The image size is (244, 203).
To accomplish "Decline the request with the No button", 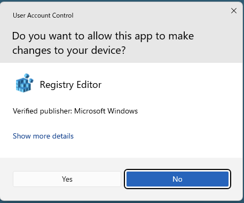I will (177, 179).
